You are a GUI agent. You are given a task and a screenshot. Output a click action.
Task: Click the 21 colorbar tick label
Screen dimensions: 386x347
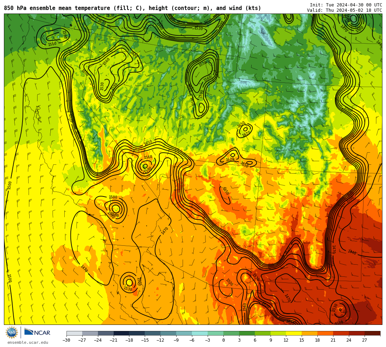[x=333, y=340]
